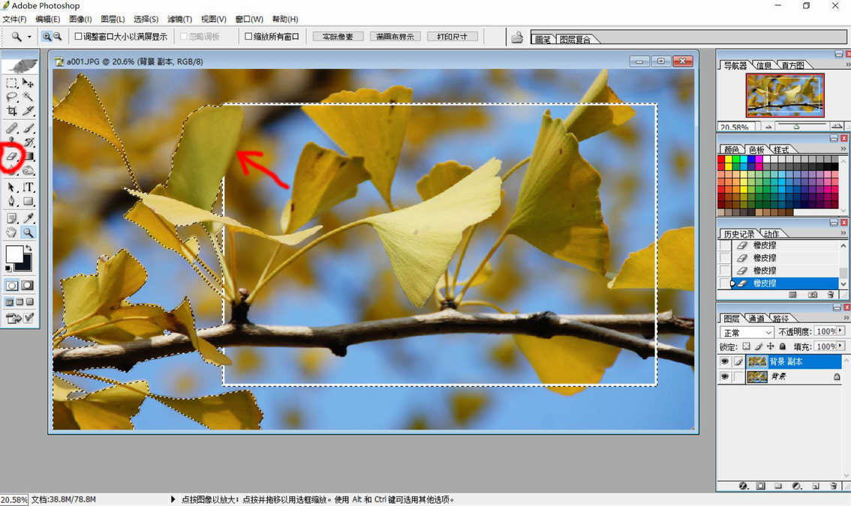The width and height of the screenshot is (851, 506).
Task: Click the 满画布显示 button
Action: coord(395,36)
